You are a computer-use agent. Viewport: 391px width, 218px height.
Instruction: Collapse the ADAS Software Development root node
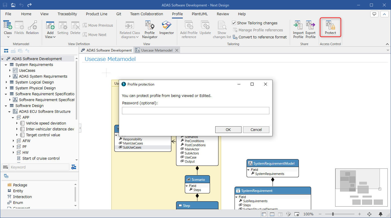click(x=3, y=59)
